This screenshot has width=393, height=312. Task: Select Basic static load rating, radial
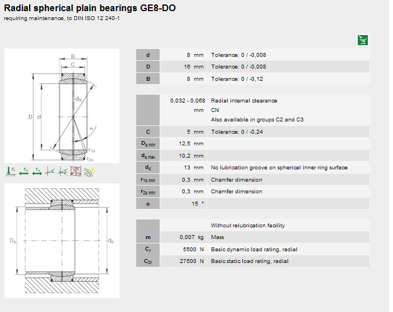point(250,261)
